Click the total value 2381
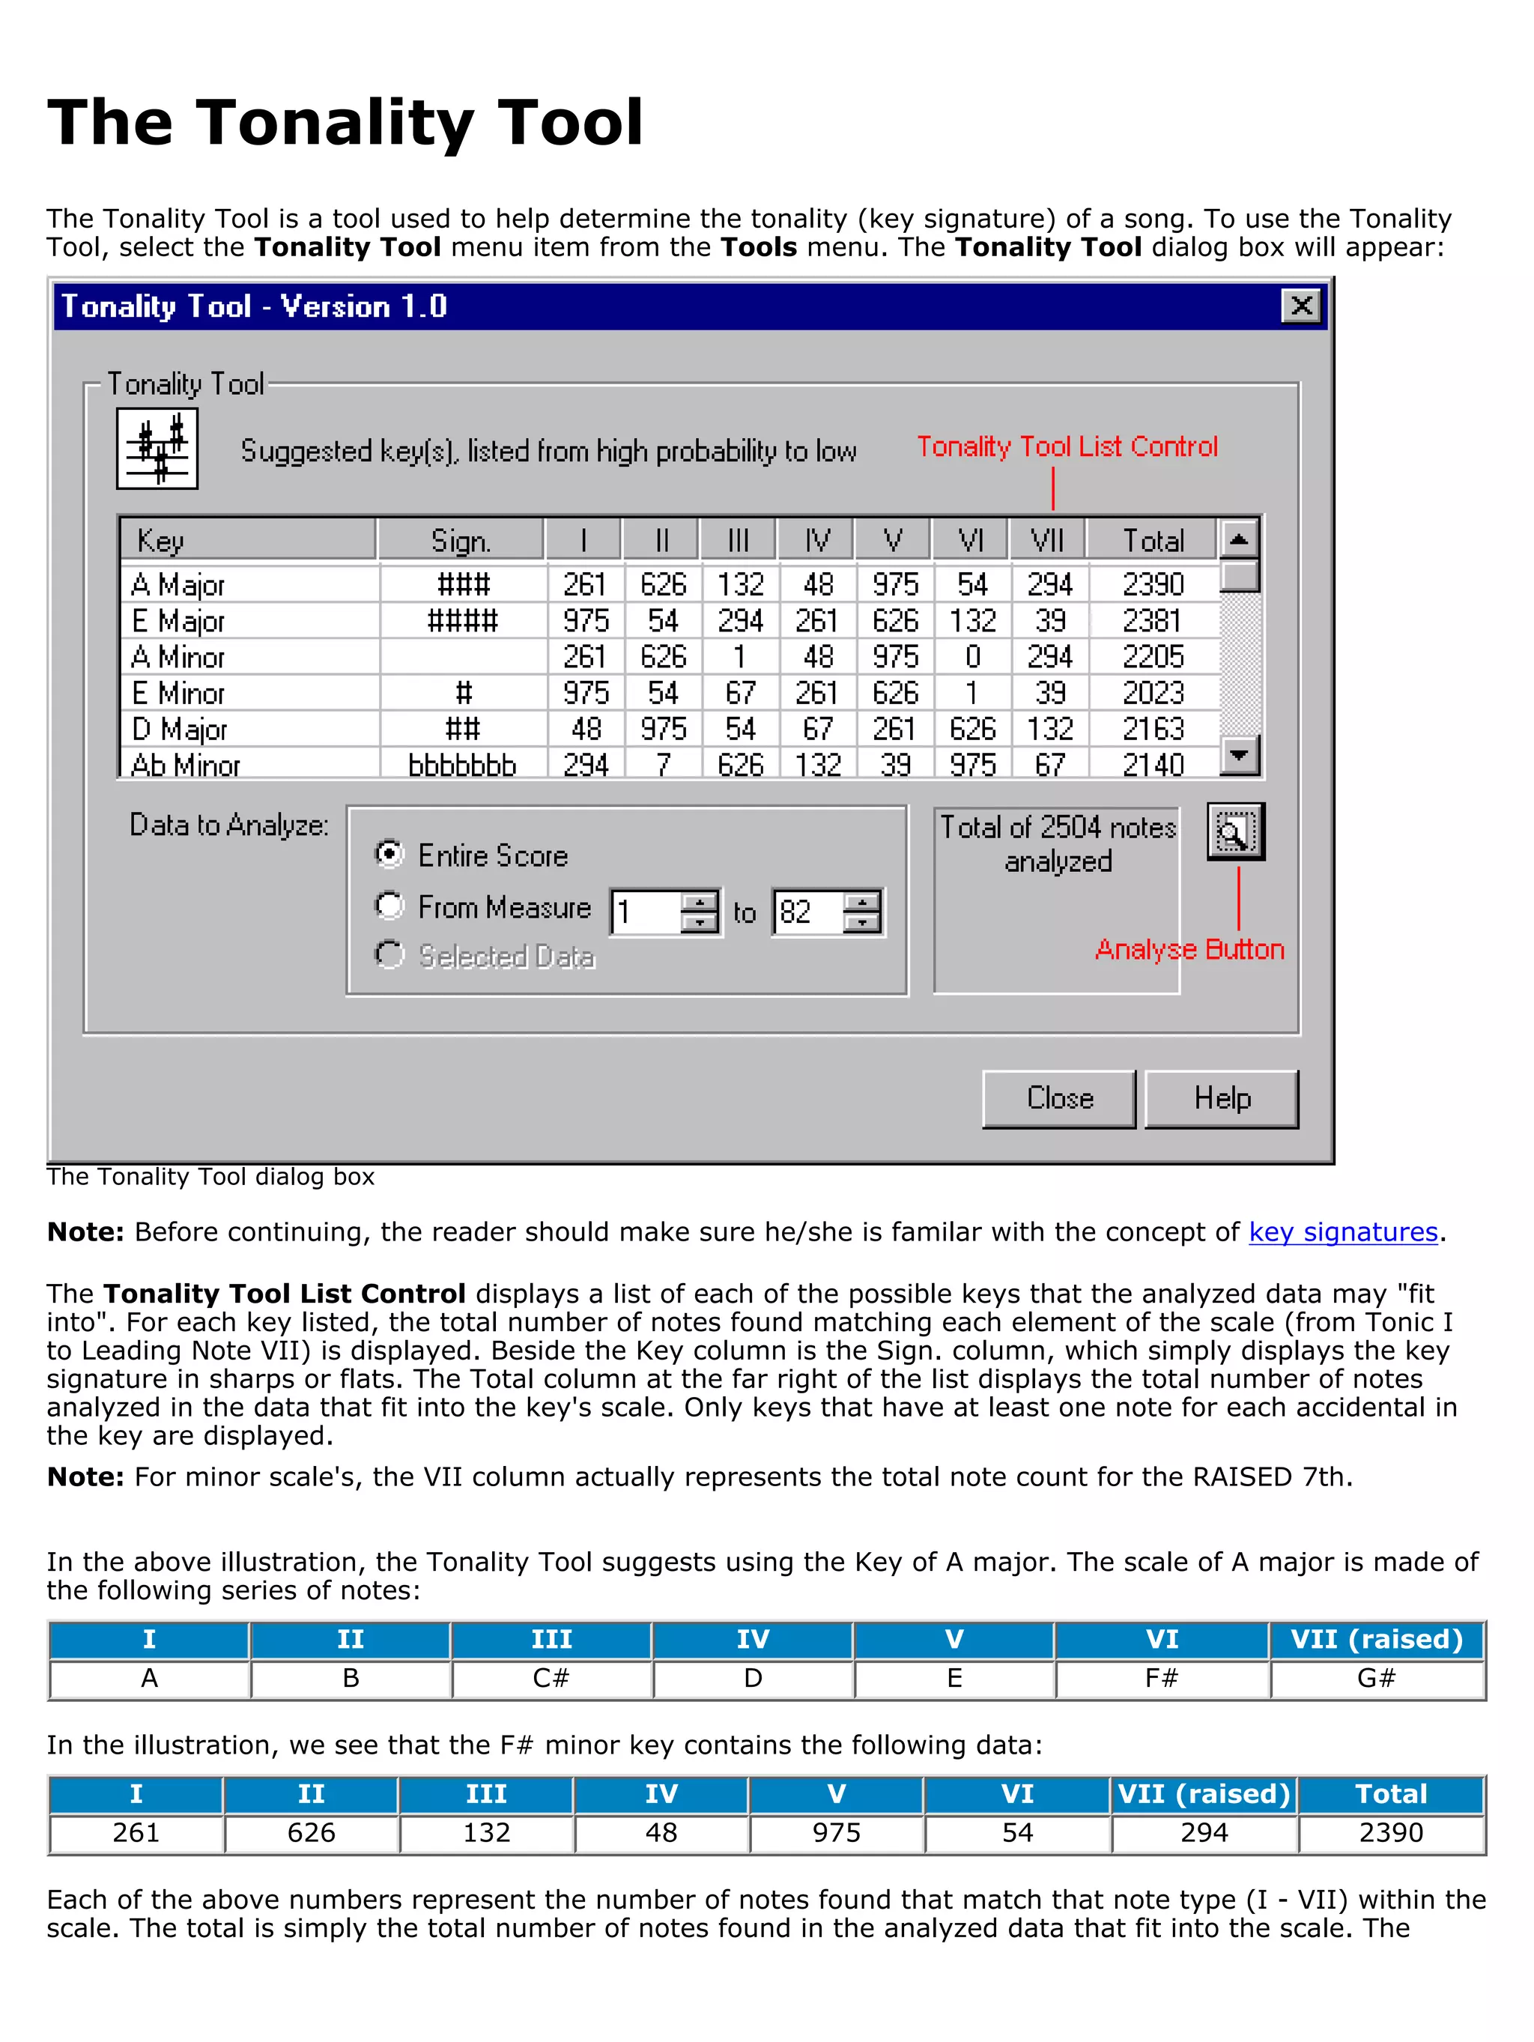This screenshot has width=1534, height=2042. click(x=1153, y=620)
